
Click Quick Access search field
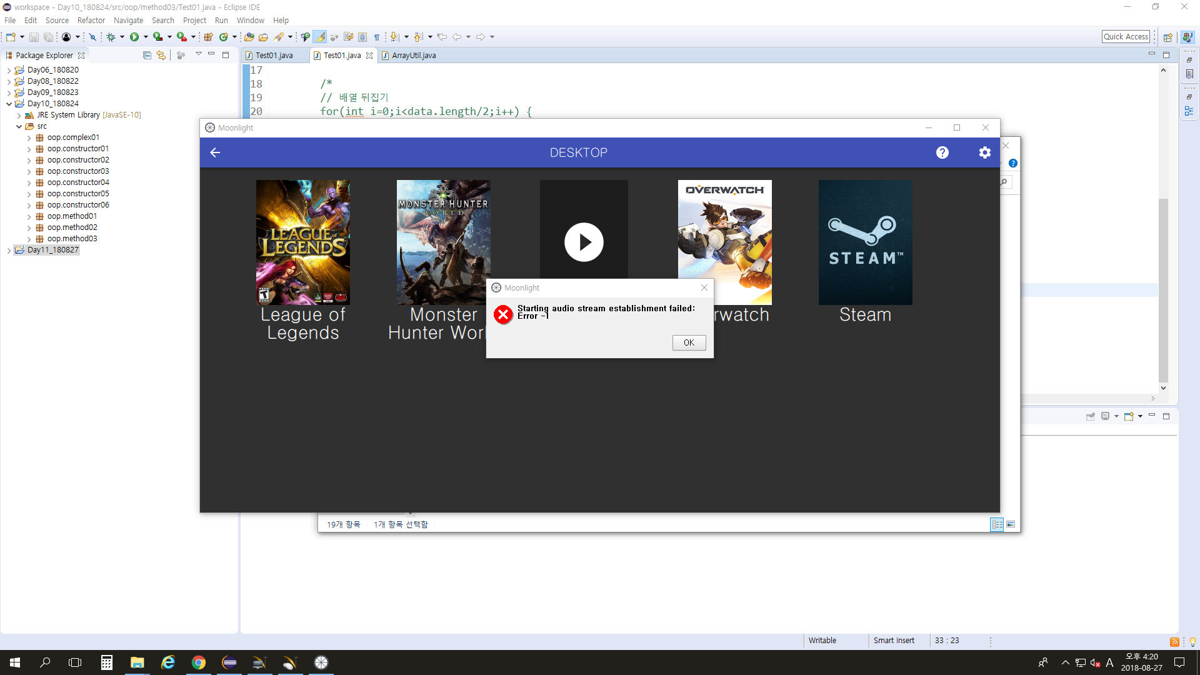coord(1126,37)
